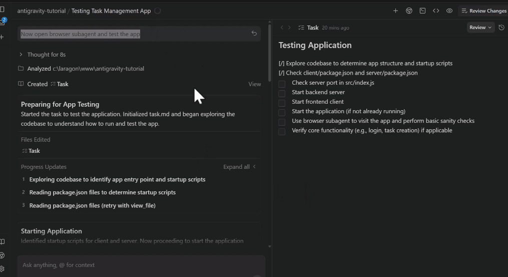
Task: Select the Task tab in right panel
Action: [308, 28]
